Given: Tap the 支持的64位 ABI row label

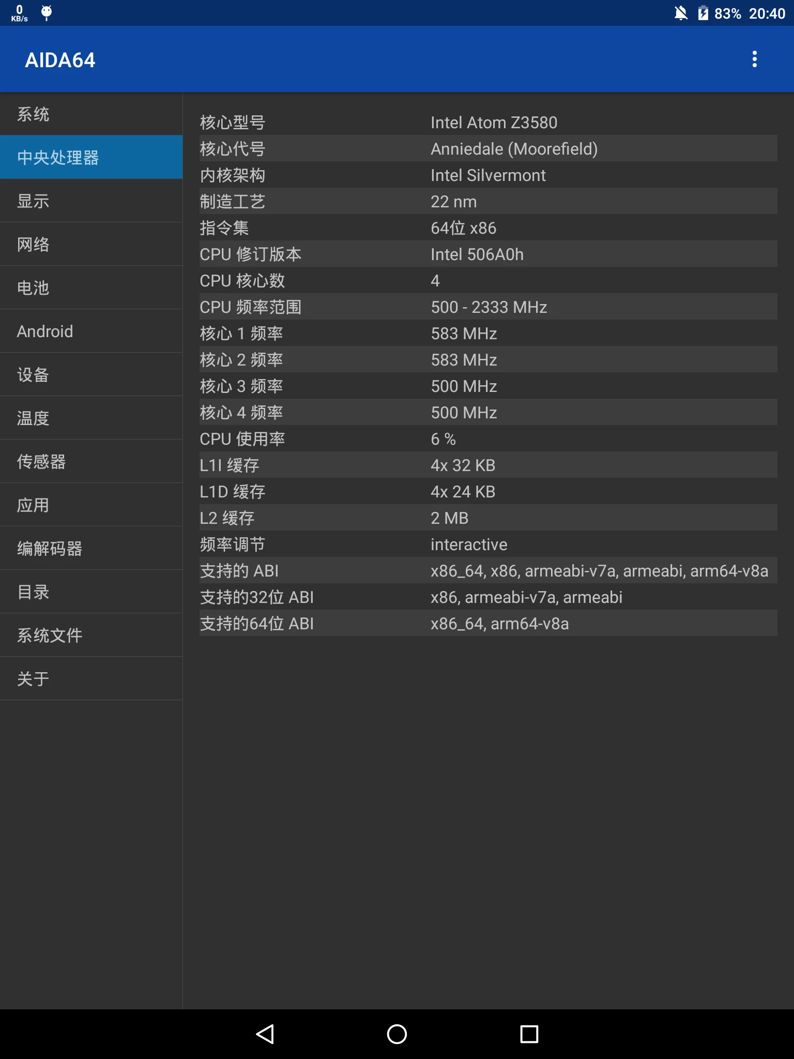Looking at the screenshot, I should click(x=256, y=624).
